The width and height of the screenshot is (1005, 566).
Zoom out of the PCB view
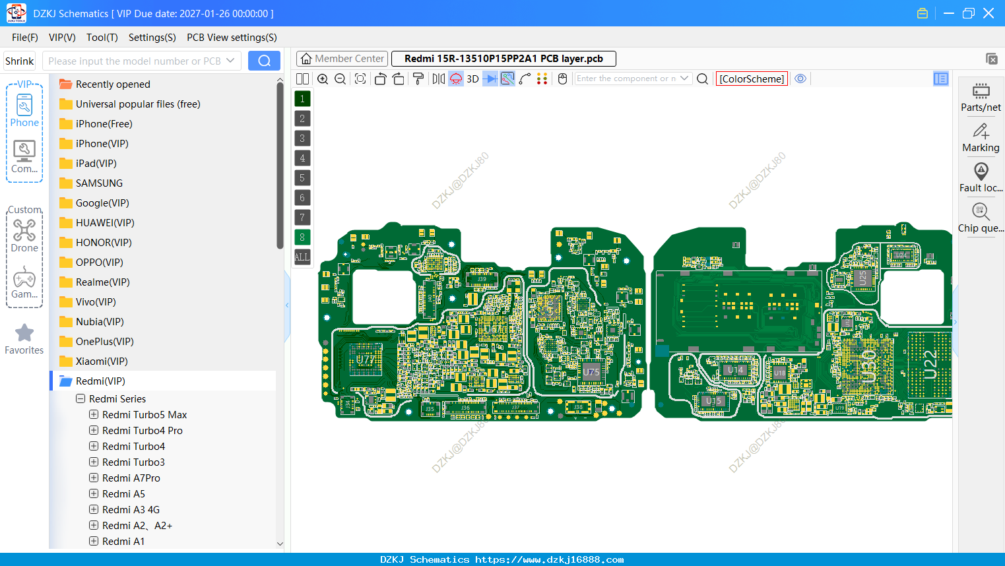point(340,79)
